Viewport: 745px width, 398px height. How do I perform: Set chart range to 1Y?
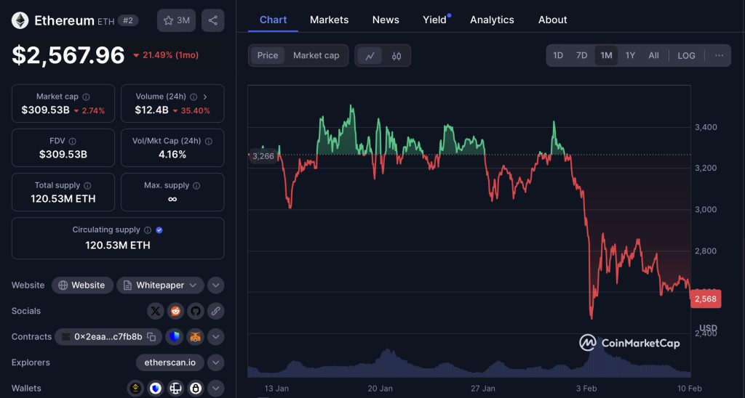pos(630,55)
